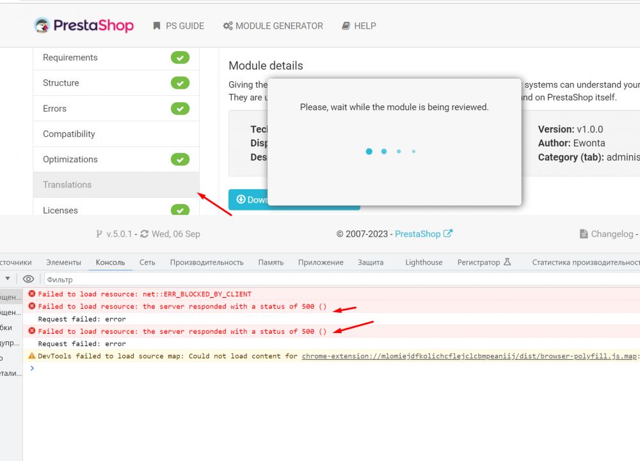Image resolution: width=640 pixels, height=461 pixels.
Task: Focus the Фильтр console filter field
Action: [x=342, y=279]
